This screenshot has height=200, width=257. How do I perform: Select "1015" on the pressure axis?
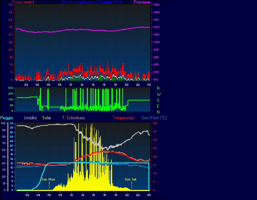coord(156,20)
